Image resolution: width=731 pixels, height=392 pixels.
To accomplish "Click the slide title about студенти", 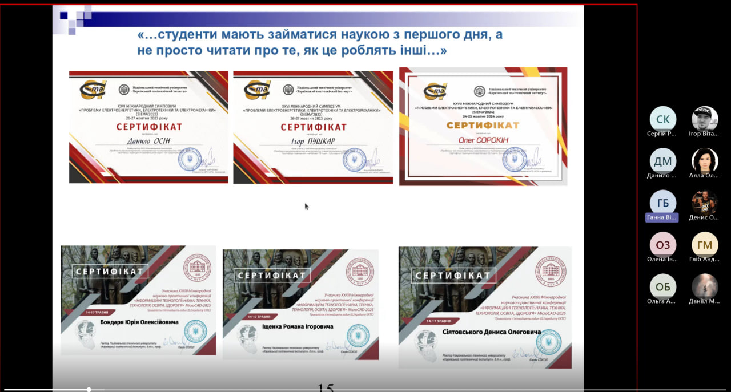I will click(320, 43).
